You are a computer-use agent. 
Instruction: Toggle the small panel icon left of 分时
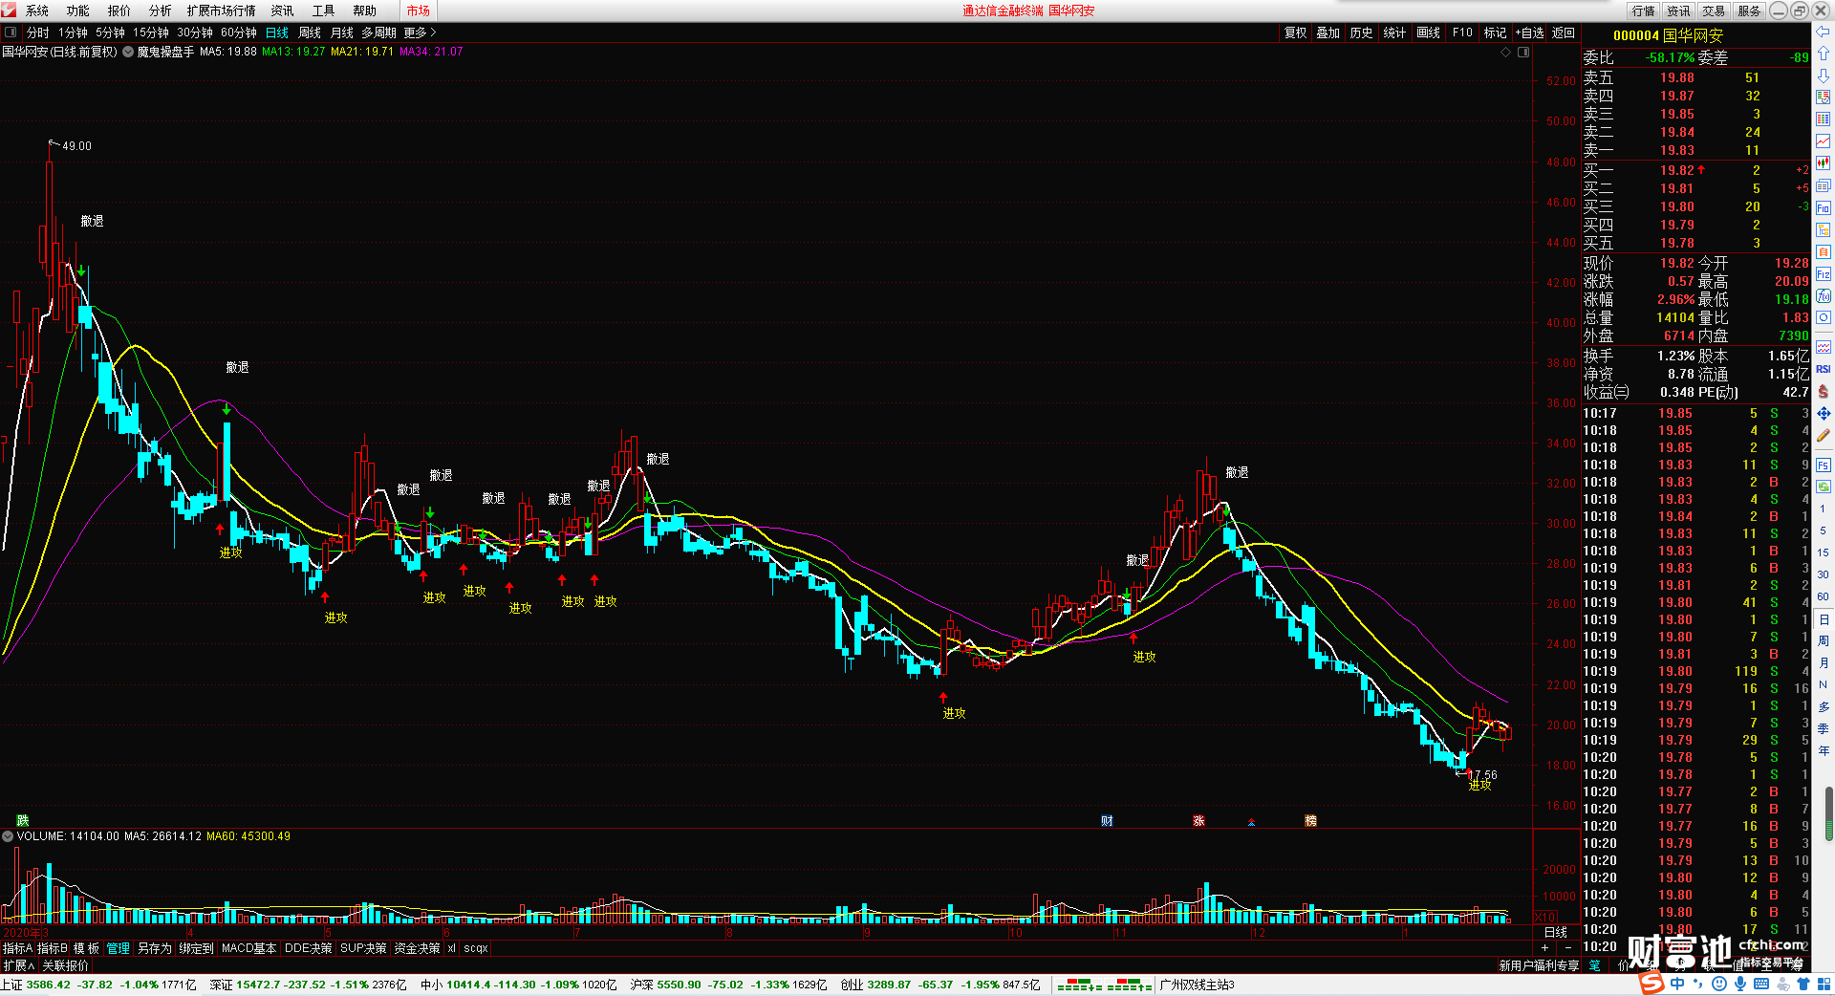pos(11,32)
